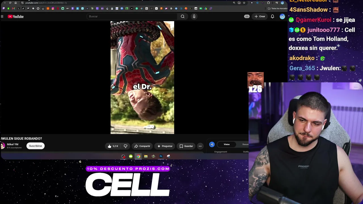Open the browser home page button
Screen dimensions: 363x204
click(16, 3)
